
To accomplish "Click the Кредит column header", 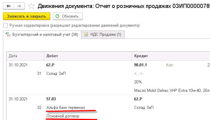I will [x=141, y=56].
